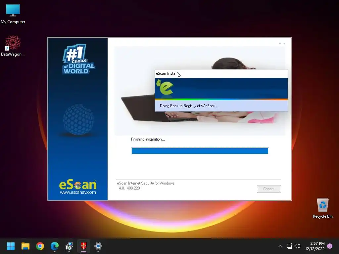Screen dimensions: 339x254
Task: Click the disabled Cancel button
Action: pos(269,189)
